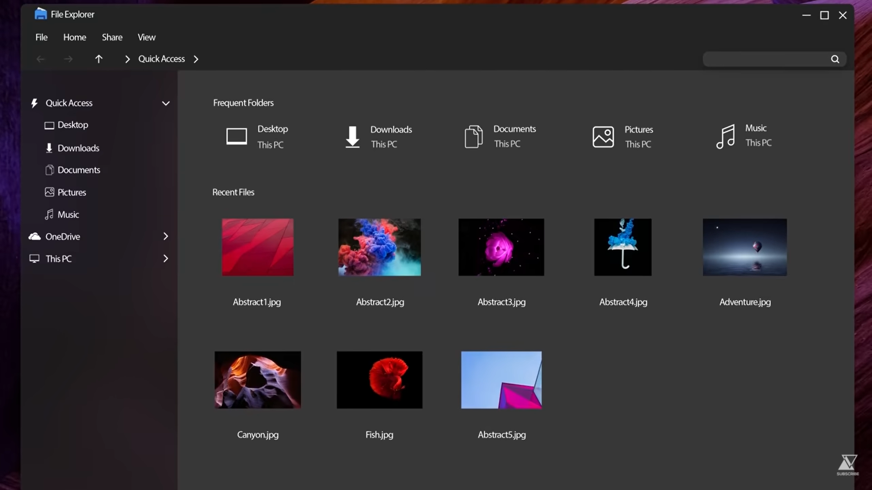Screen dimensions: 872x490
Task: Click the Pictures folder icon
Action: tap(603, 136)
